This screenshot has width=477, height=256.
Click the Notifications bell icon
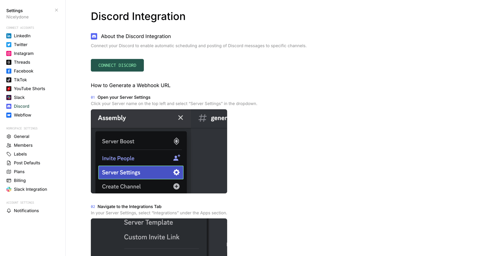(x=9, y=211)
